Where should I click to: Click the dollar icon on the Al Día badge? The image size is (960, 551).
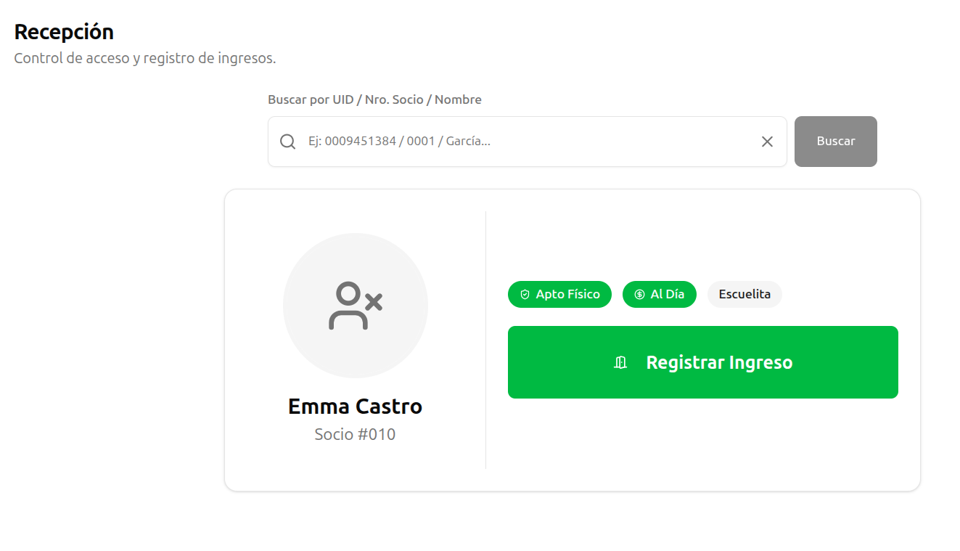(x=639, y=294)
